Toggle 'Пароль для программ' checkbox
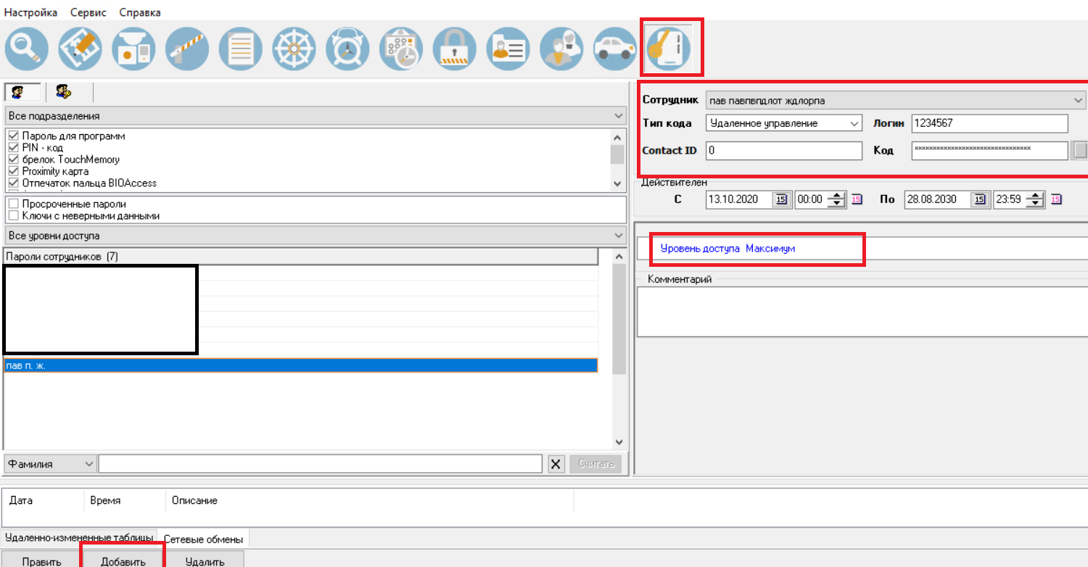Screen dimensions: 1088x567 click(x=13, y=136)
